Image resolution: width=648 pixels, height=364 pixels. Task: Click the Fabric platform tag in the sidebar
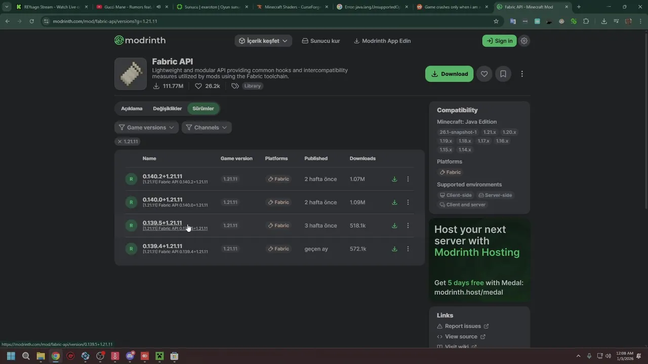pos(450,172)
